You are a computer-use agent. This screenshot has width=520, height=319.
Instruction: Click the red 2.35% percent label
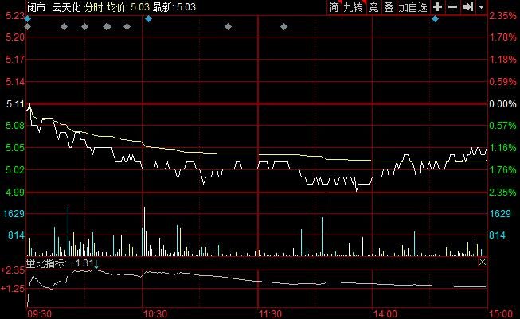tap(502, 16)
